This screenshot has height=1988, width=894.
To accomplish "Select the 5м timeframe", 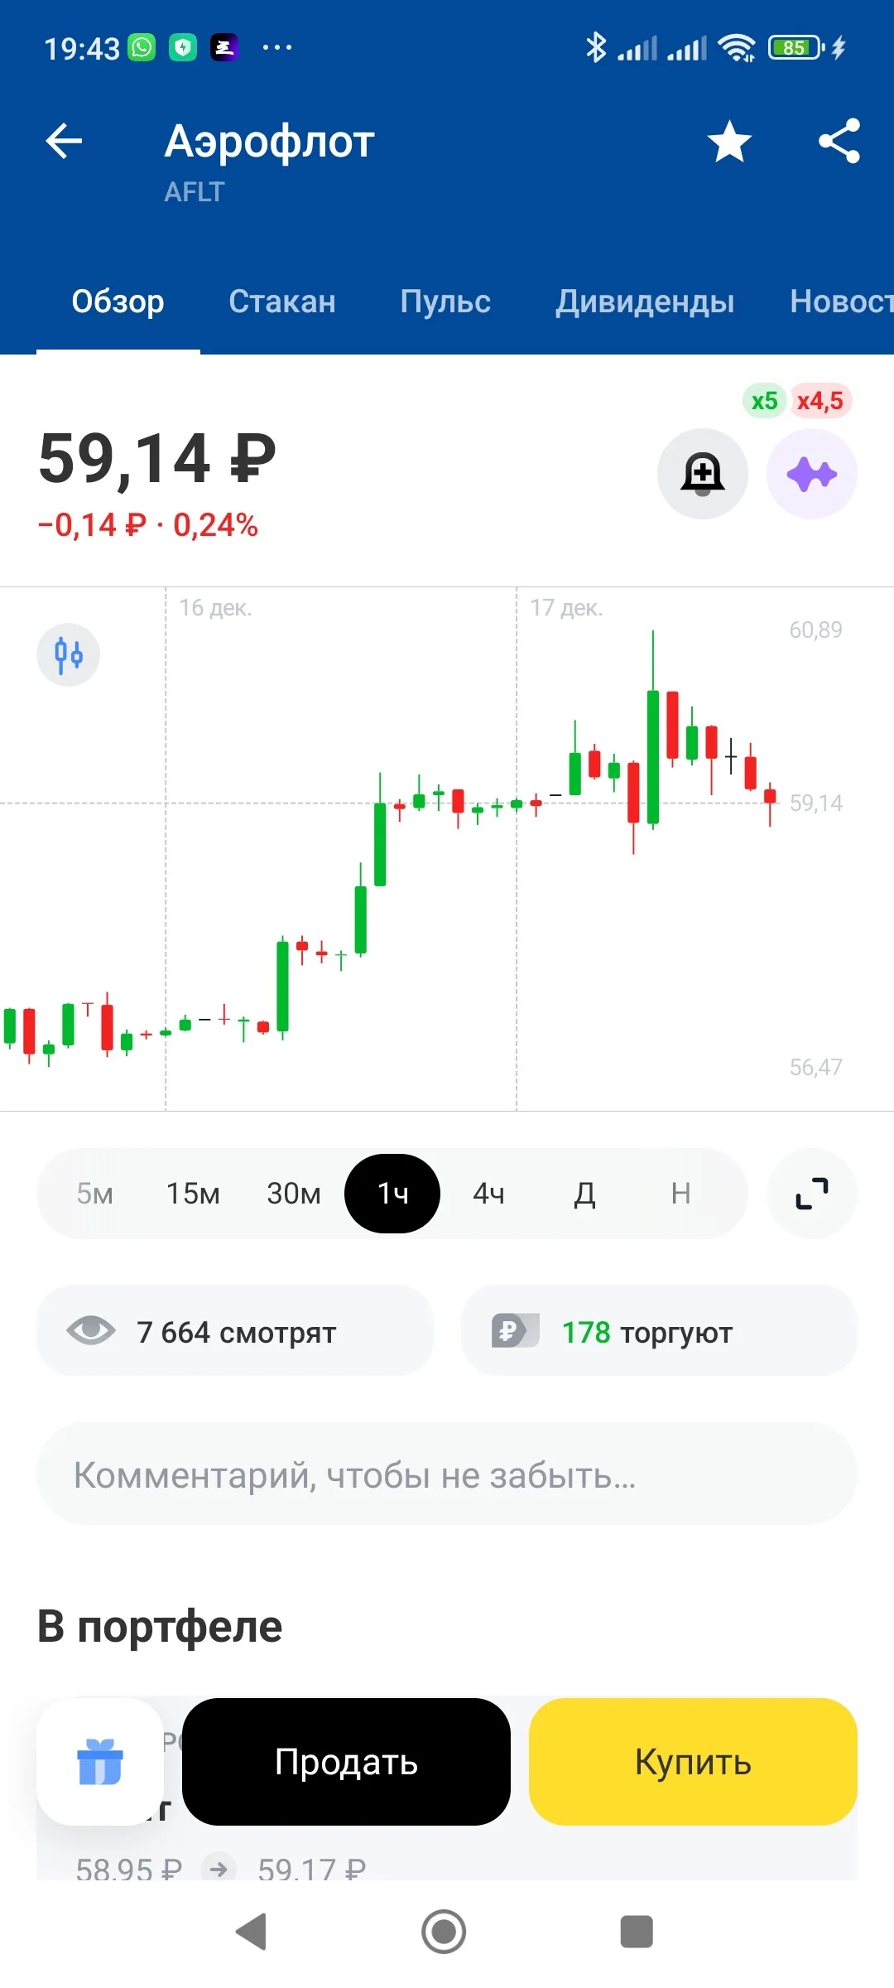I will 95,1194.
